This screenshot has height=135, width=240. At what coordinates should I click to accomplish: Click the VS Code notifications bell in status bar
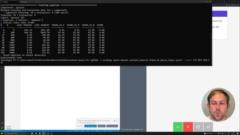click(x=118, y=131)
